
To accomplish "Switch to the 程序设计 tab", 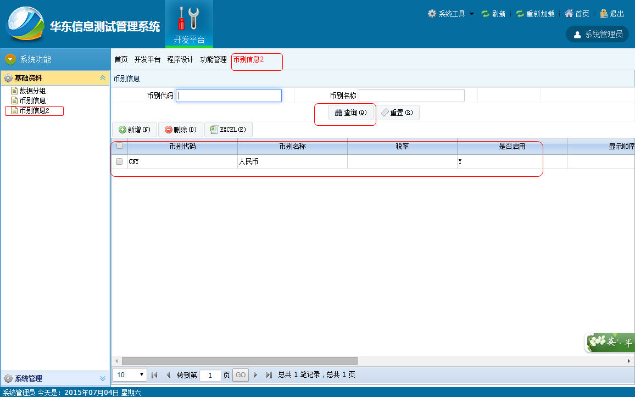I will [x=180, y=59].
